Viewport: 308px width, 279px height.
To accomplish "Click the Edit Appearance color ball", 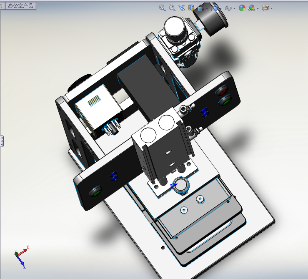I will [x=242, y=8].
